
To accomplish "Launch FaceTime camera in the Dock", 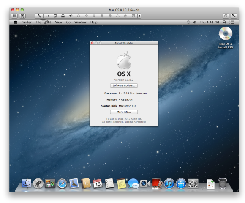I will [x=145, y=183].
